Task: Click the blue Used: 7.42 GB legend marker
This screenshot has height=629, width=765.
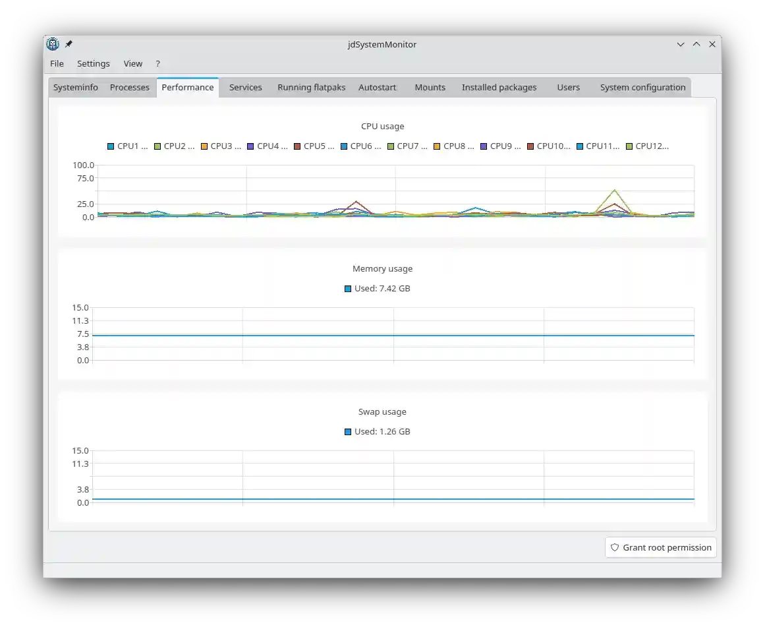Action: (x=347, y=288)
